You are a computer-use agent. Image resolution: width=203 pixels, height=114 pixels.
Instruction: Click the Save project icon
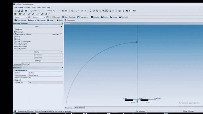[19, 11]
